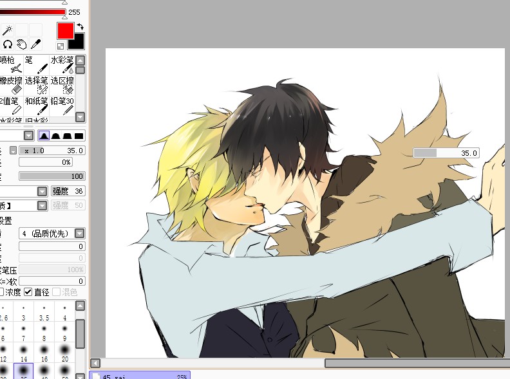Select brush size preset 9

tap(65, 333)
